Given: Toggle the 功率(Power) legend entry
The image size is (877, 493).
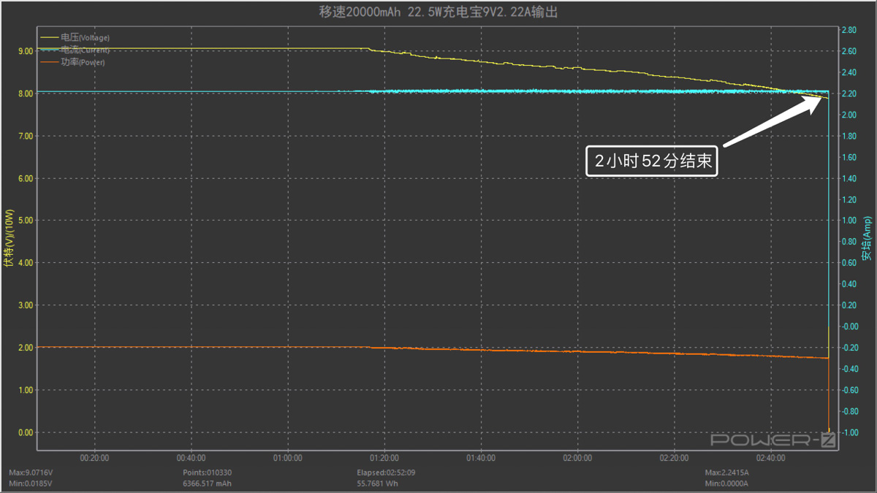Looking at the screenshot, I should [x=83, y=63].
